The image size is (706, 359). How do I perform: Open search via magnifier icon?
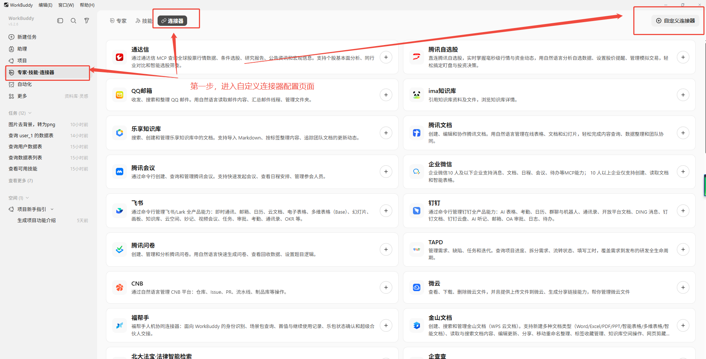click(x=73, y=21)
